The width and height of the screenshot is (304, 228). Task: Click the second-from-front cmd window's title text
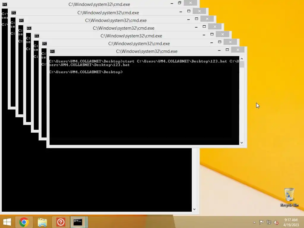tap(139, 44)
